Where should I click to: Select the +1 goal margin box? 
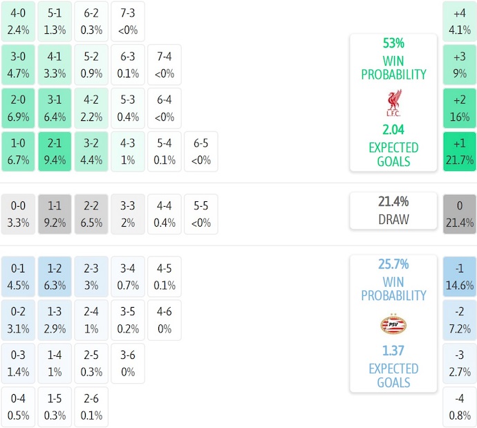(x=460, y=151)
